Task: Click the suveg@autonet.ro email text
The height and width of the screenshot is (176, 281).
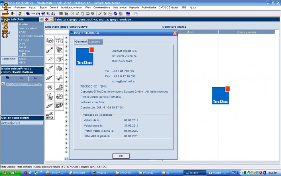Action: [124, 82]
